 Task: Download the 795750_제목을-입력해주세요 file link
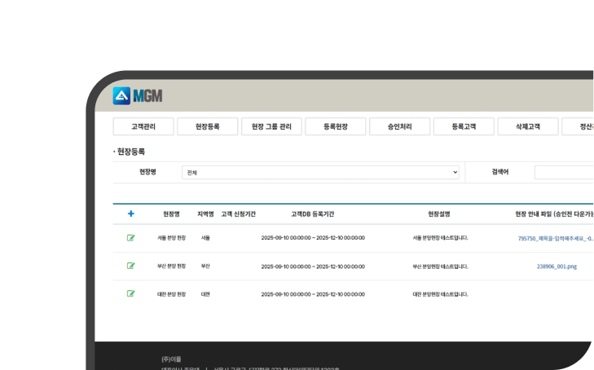click(556, 238)
